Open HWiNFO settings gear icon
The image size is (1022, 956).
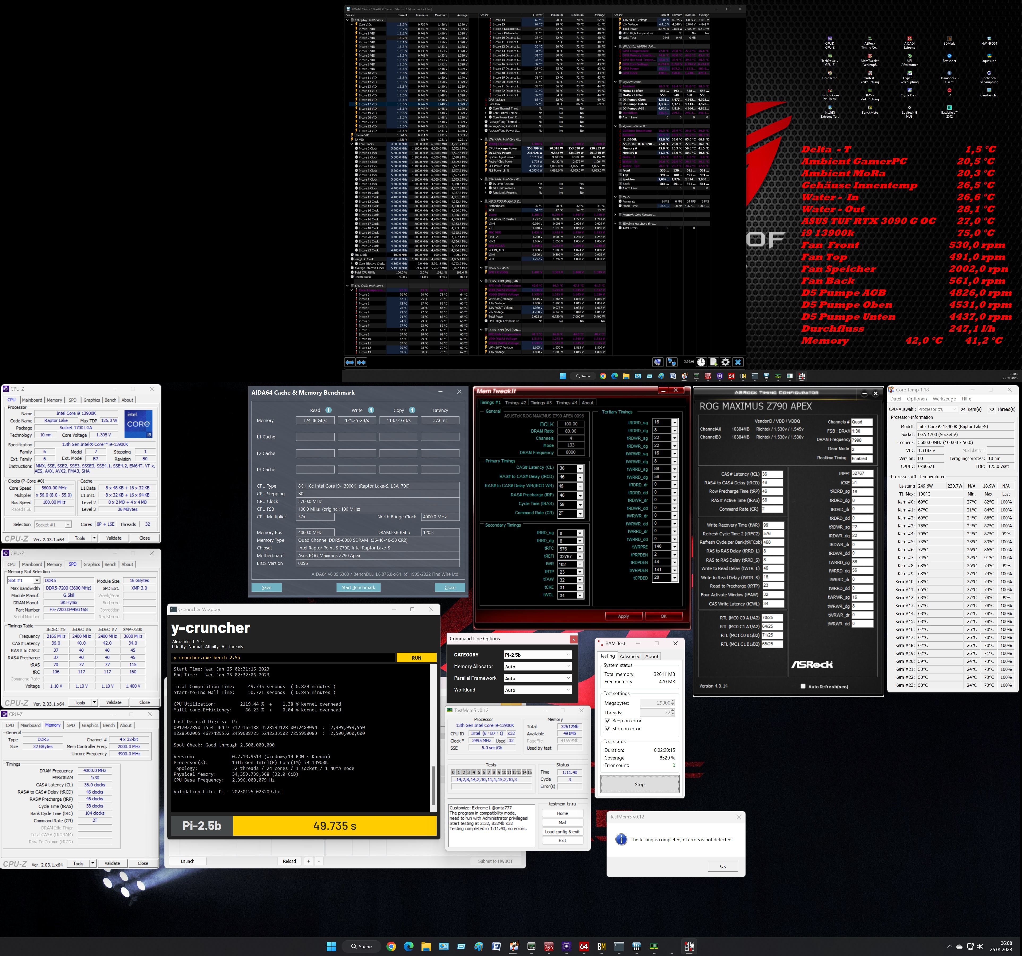coord(725,362)
